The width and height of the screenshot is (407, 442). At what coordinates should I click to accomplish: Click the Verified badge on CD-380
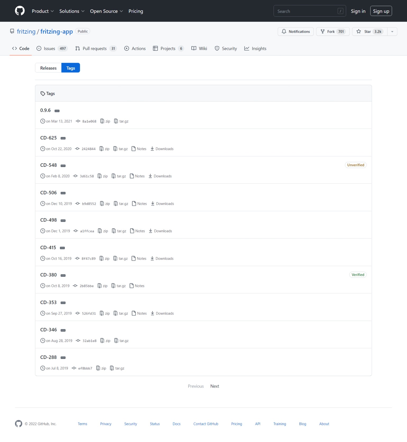pos(358,275)
